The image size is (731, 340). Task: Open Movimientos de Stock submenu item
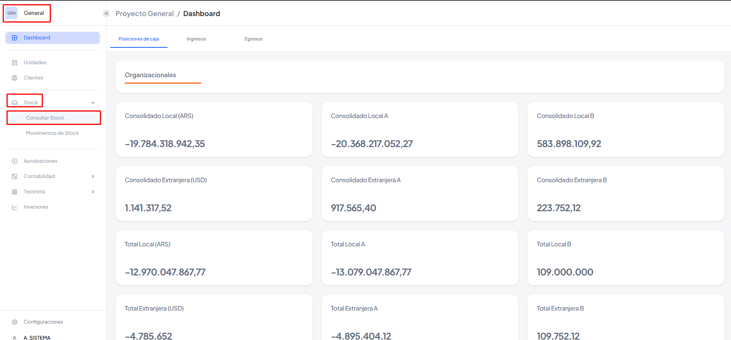52,133
